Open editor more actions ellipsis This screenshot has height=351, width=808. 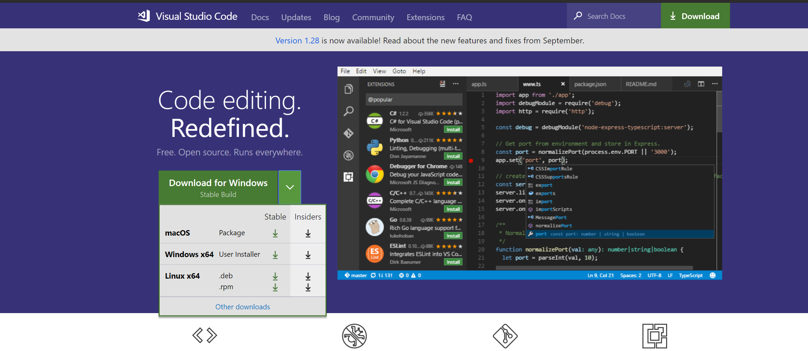pyautogui.click(x=715, y=84)
